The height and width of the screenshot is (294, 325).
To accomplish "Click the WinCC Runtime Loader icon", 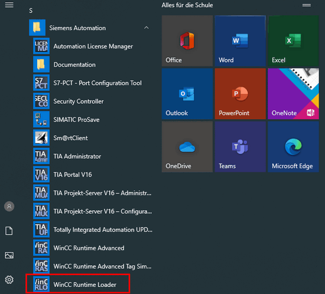I will pos(41,285).
